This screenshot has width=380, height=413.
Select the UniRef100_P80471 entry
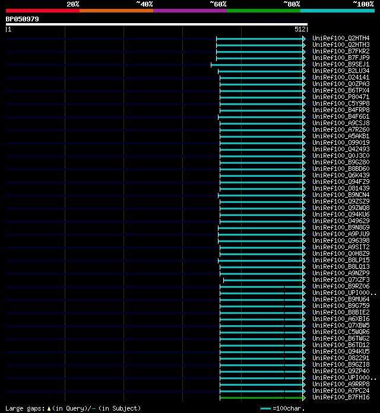(x=341, y=97)
